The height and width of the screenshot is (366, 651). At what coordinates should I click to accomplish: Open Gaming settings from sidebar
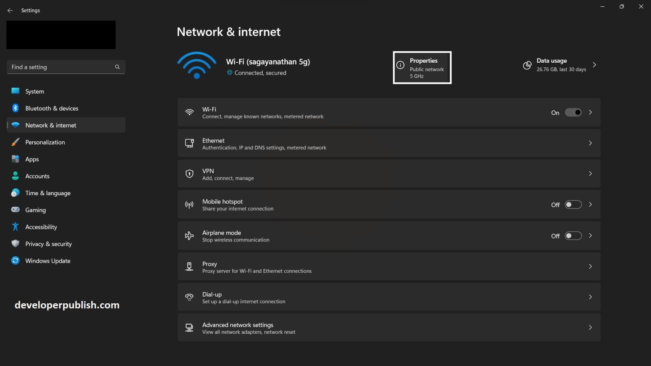(35, 210)
